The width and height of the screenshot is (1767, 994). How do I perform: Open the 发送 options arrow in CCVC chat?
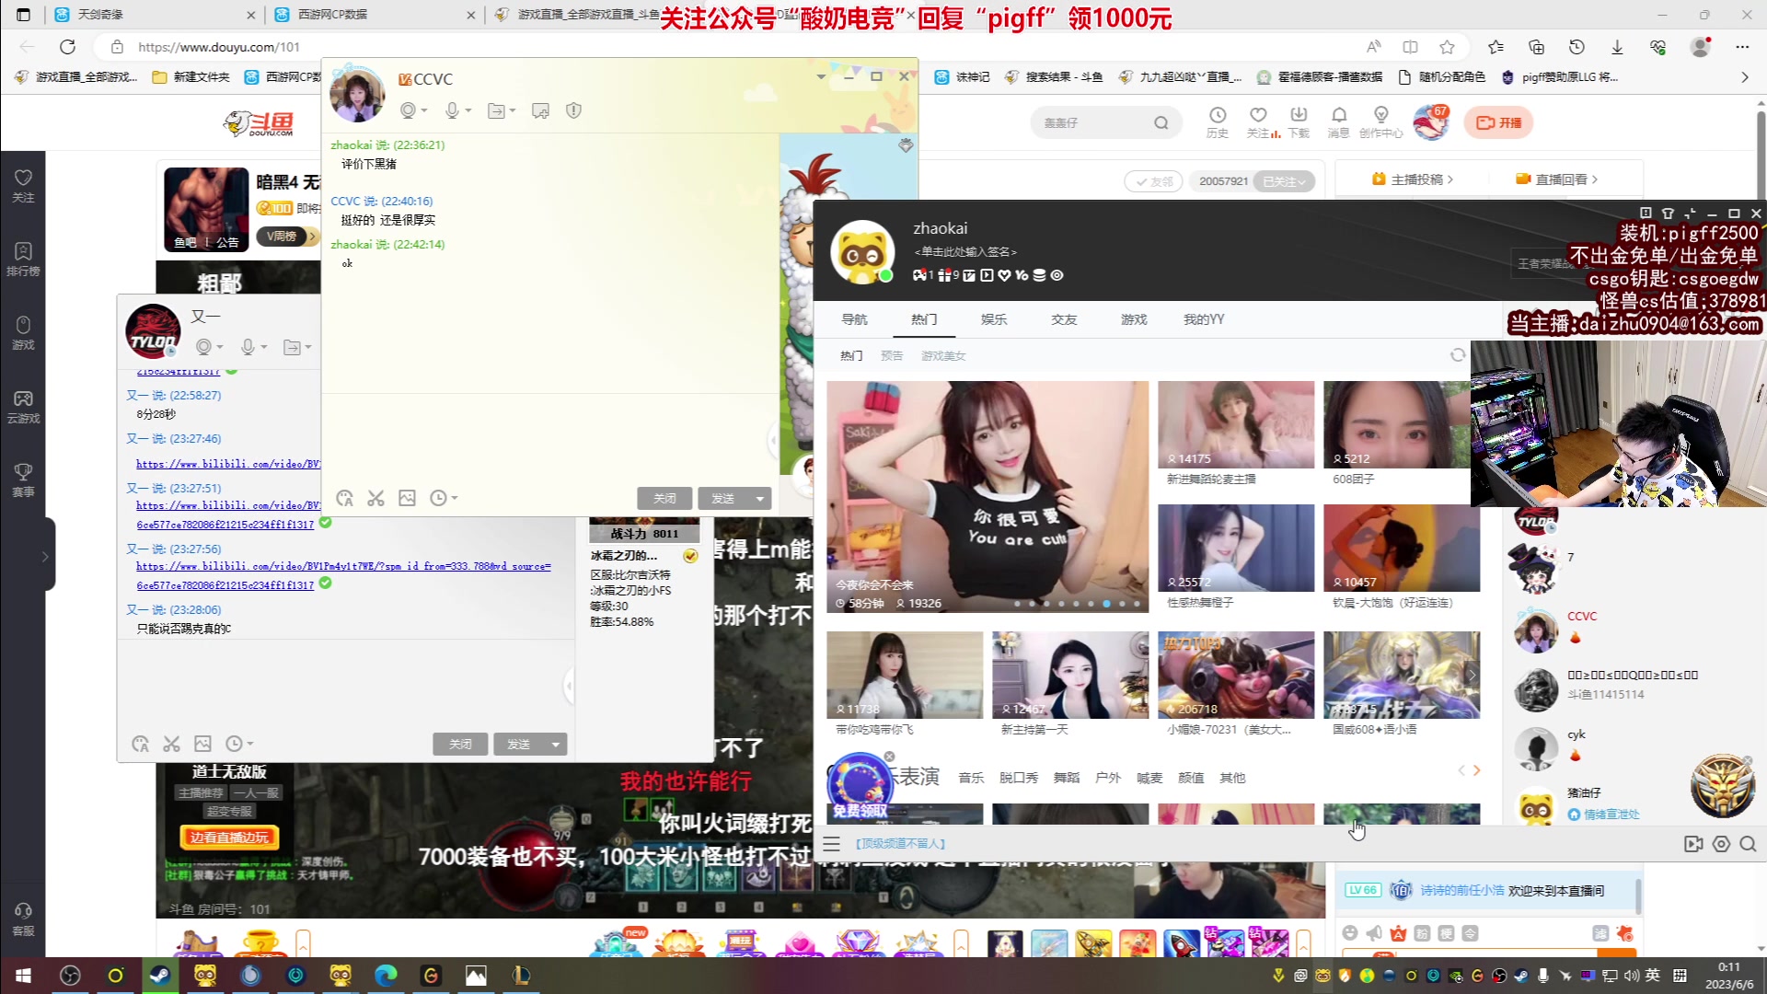pyautogui.click(x=759, y=499)
